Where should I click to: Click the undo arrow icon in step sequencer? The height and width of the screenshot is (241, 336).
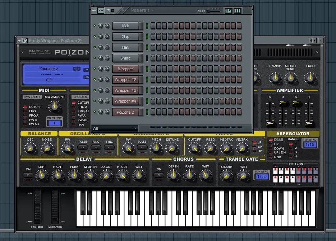109,10
